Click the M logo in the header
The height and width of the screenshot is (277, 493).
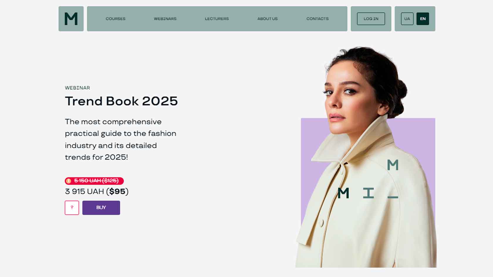71,19
